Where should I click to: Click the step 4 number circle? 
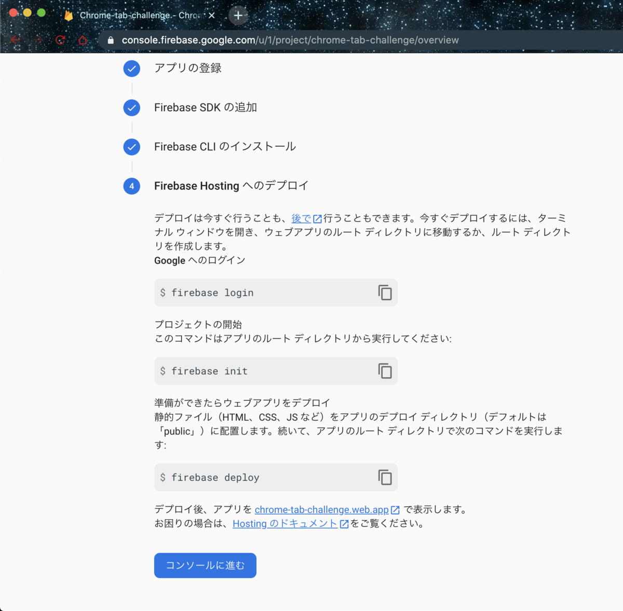point(132,186)
